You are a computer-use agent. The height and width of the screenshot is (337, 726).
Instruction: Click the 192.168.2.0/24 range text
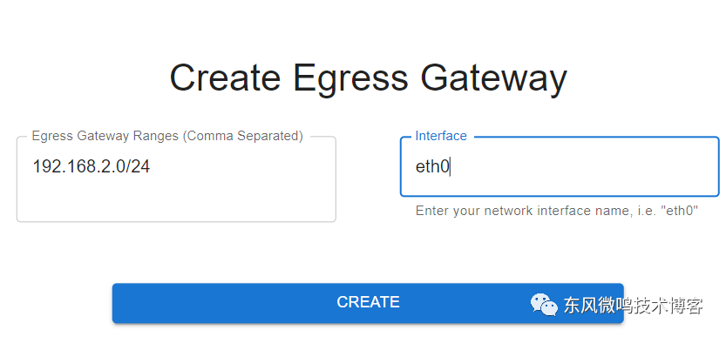pos(92,166)
